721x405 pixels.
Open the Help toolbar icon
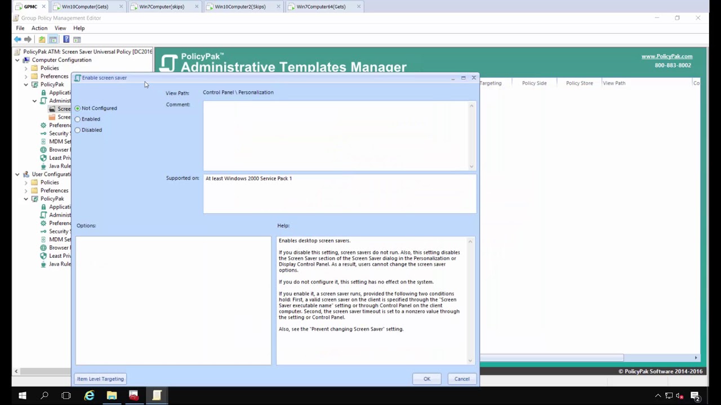[66, 39]
